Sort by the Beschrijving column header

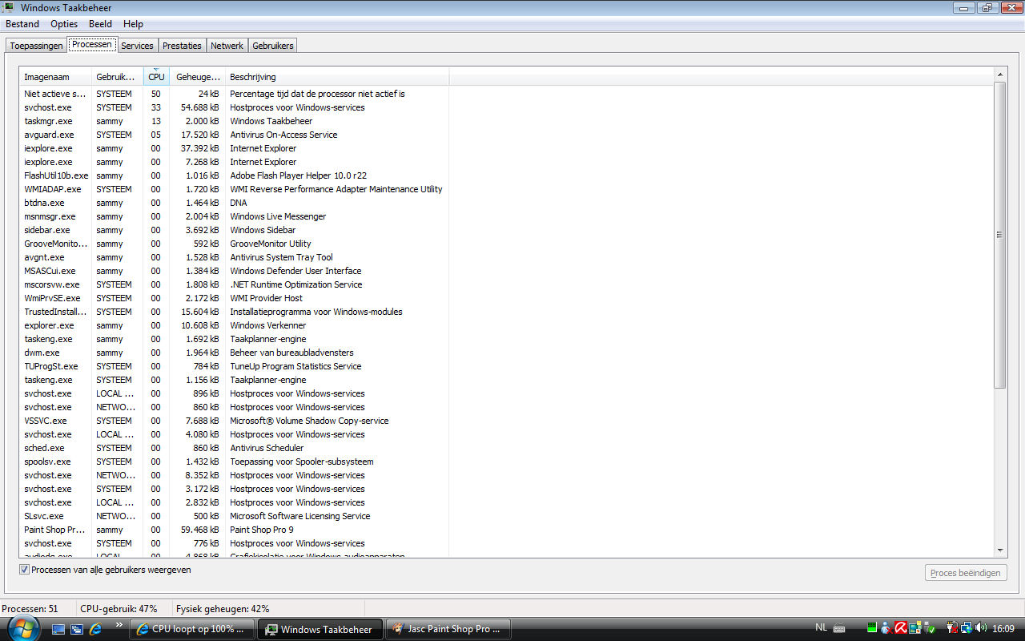tap(337, 77)
